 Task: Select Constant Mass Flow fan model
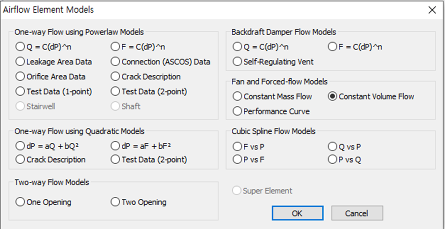[x=237, y=96]
